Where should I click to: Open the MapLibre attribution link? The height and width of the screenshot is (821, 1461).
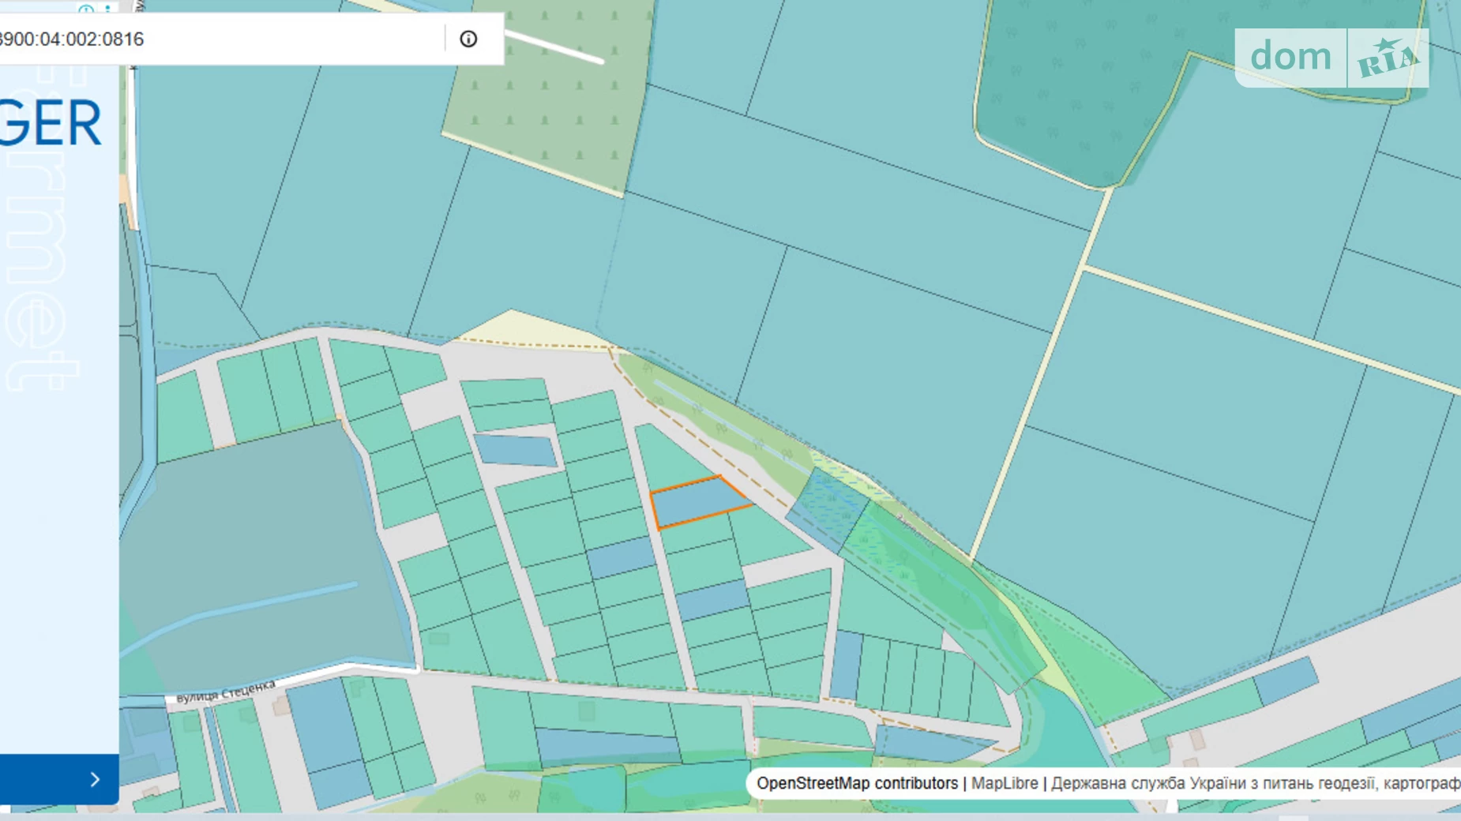coord(1004,783)
